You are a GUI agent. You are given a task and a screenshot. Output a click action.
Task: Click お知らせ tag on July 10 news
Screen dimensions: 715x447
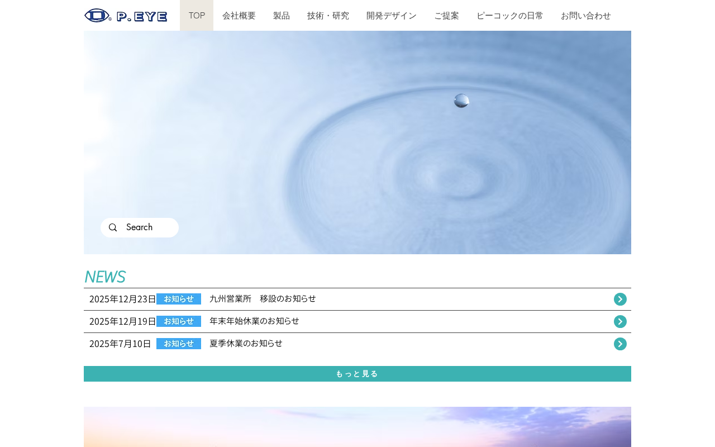(179, 344)
